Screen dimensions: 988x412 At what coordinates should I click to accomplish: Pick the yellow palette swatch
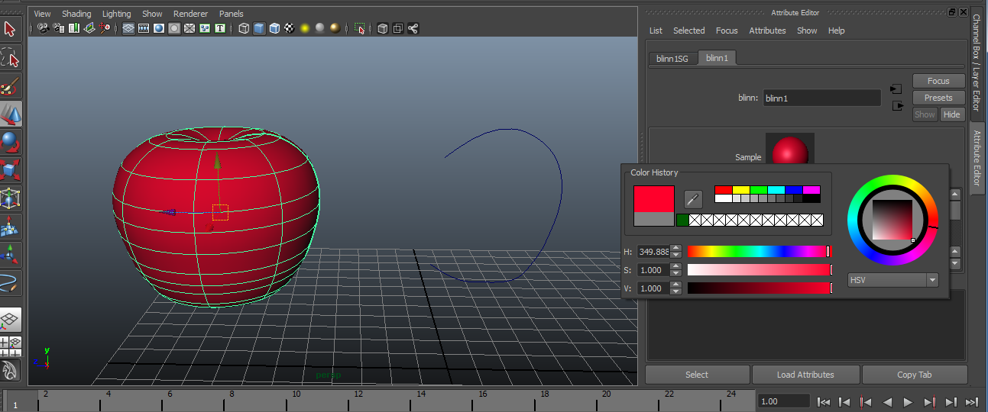[x=740, y=189]
